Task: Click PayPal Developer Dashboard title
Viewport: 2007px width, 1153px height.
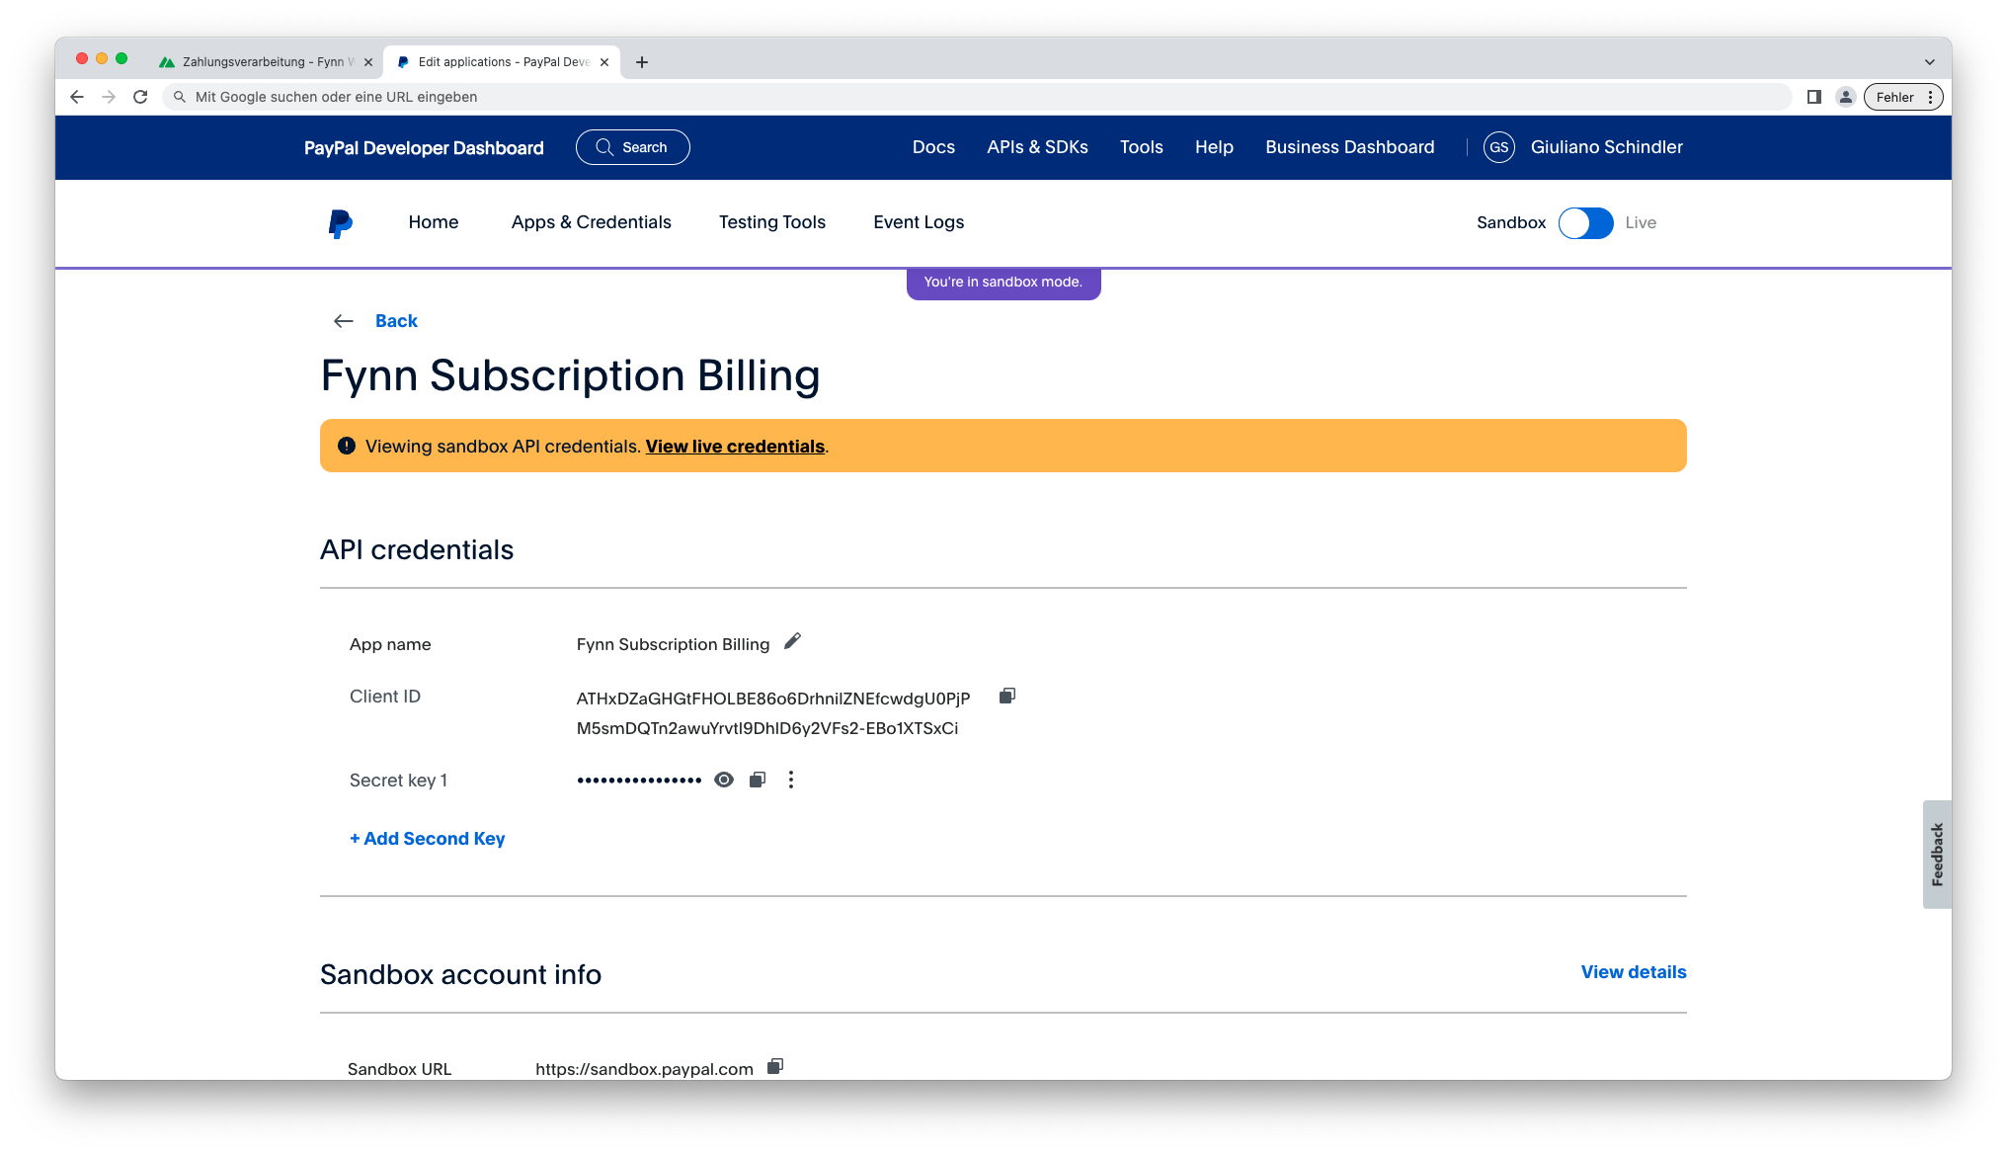Action: click(x=424, y=148)
